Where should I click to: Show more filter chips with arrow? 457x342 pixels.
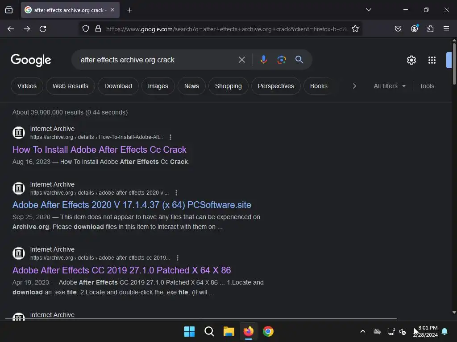click(354, 86)
